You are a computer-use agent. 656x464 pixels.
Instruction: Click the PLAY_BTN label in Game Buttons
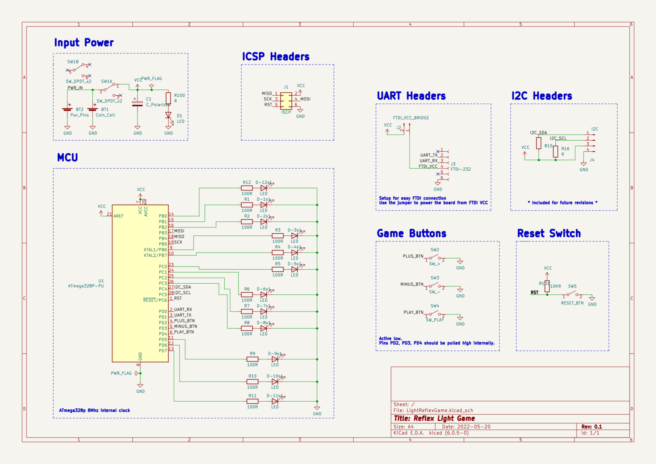[413, 312]
